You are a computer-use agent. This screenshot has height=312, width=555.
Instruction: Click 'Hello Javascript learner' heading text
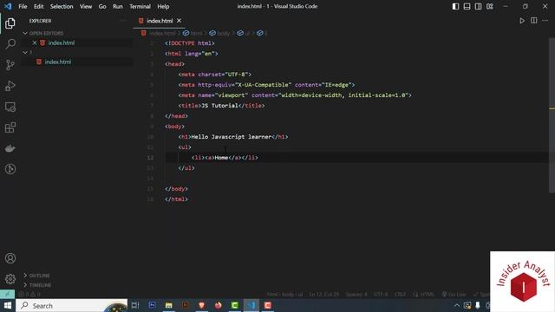pyautogui.click(x=232, y=137)
